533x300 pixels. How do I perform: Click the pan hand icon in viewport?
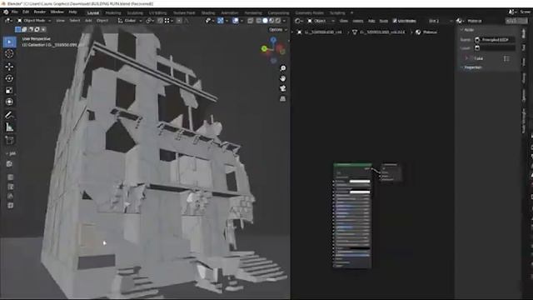[283, 78]
